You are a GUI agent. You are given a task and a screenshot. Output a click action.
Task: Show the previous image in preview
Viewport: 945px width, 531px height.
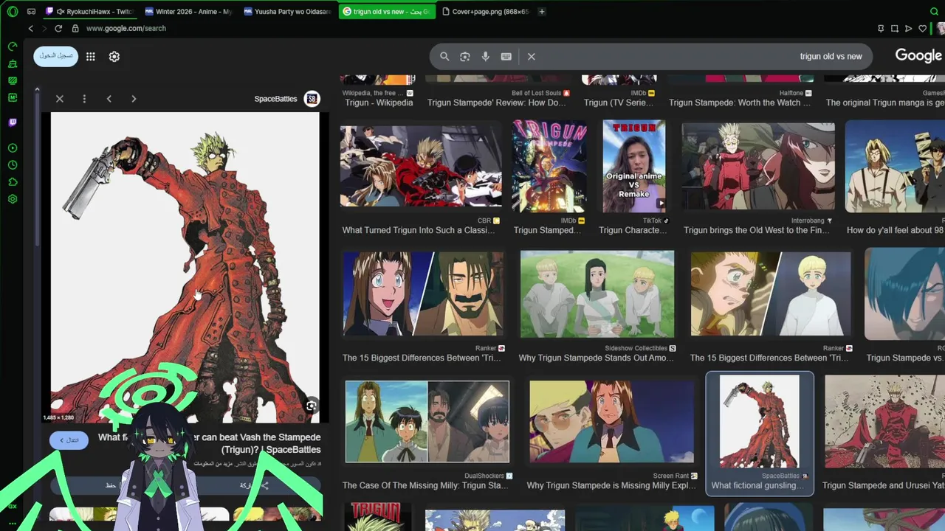109,99
